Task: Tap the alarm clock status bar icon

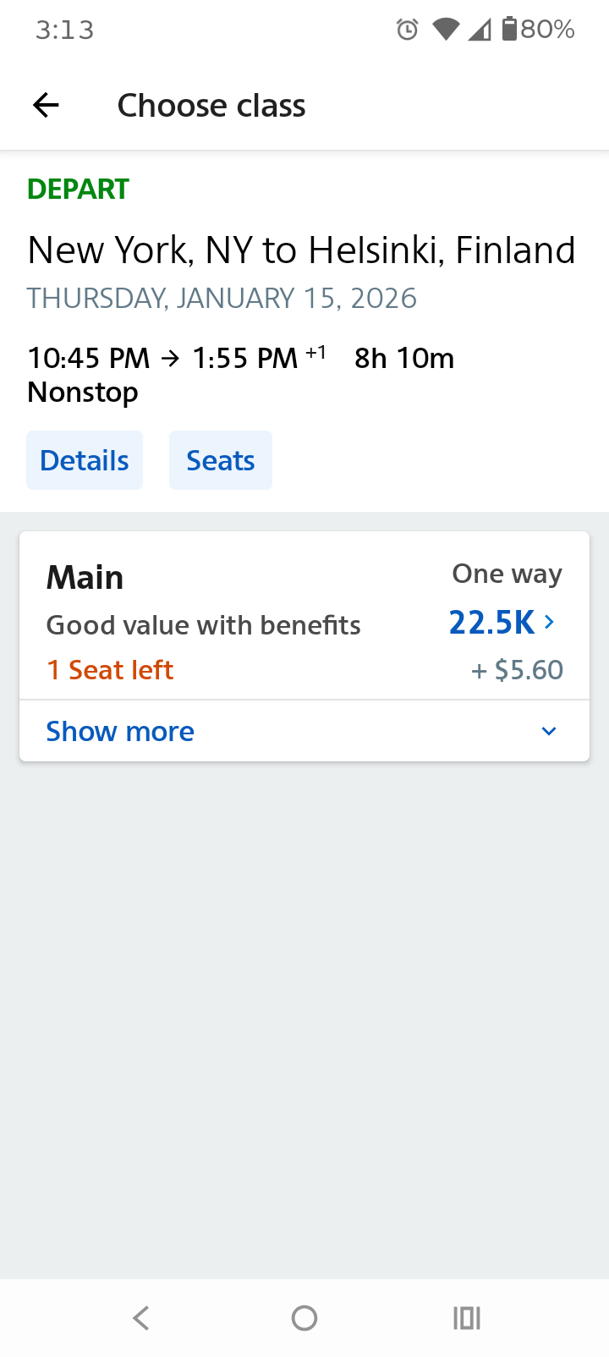Action: [407, 29]
